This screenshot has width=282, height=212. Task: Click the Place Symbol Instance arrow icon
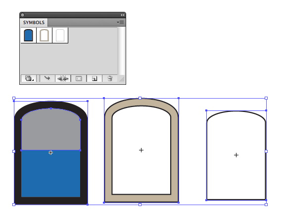pos(47,78)
